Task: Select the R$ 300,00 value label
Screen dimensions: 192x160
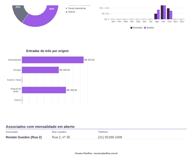Action: pos(72,90)
